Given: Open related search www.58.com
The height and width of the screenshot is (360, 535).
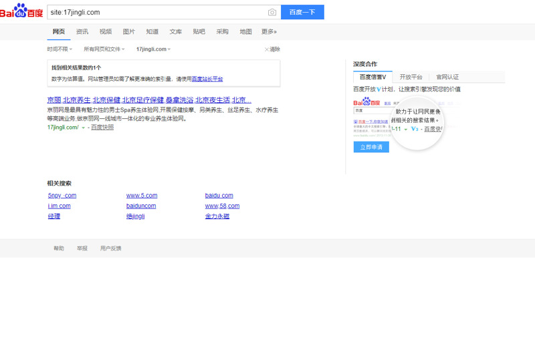Looking at the screenshot, I should [x=222, y=206].
